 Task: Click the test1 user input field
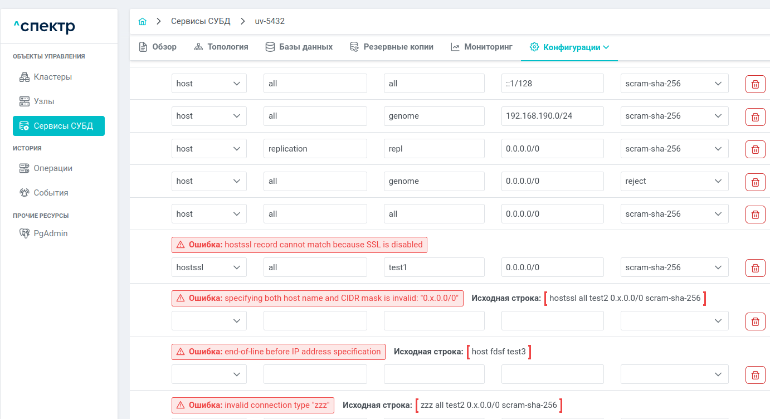(433, 267)
